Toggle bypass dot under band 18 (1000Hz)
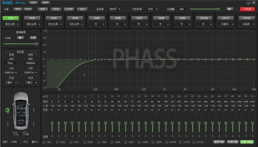The image size is (258, 147). coord(166,136)
